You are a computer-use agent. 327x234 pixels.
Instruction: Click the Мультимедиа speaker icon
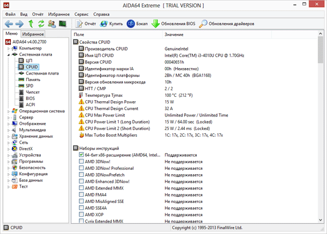click(x=14, y=130)
